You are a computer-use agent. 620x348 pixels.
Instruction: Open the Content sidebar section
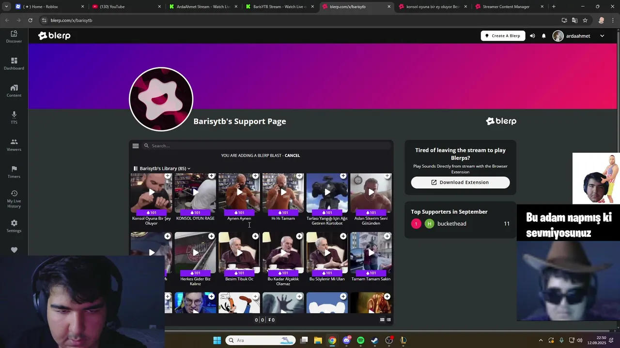[x=14, y=91]
